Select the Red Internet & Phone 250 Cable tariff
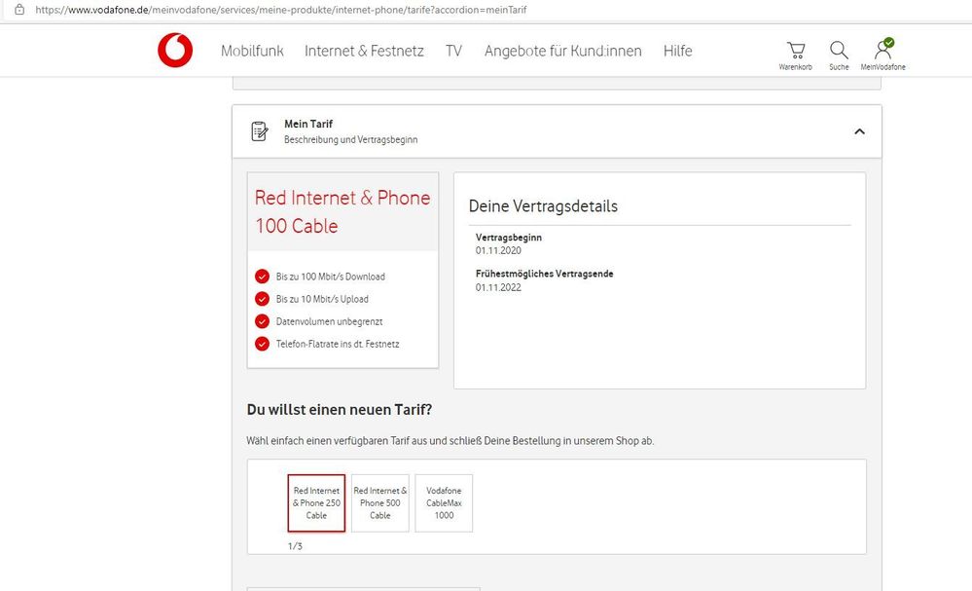The width and height of the screenshot is (972, 591). pos(316,503)
